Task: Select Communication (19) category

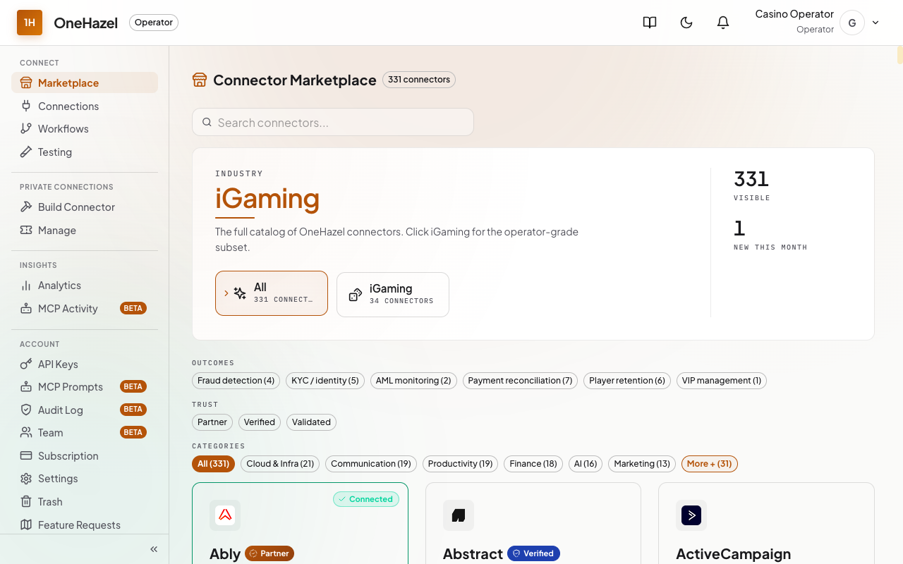Action: tap(371, 464)
